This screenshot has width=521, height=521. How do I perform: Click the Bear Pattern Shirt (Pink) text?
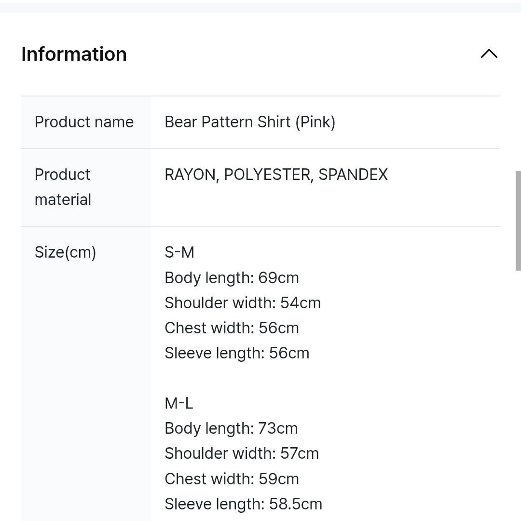(x=250, y=122)
